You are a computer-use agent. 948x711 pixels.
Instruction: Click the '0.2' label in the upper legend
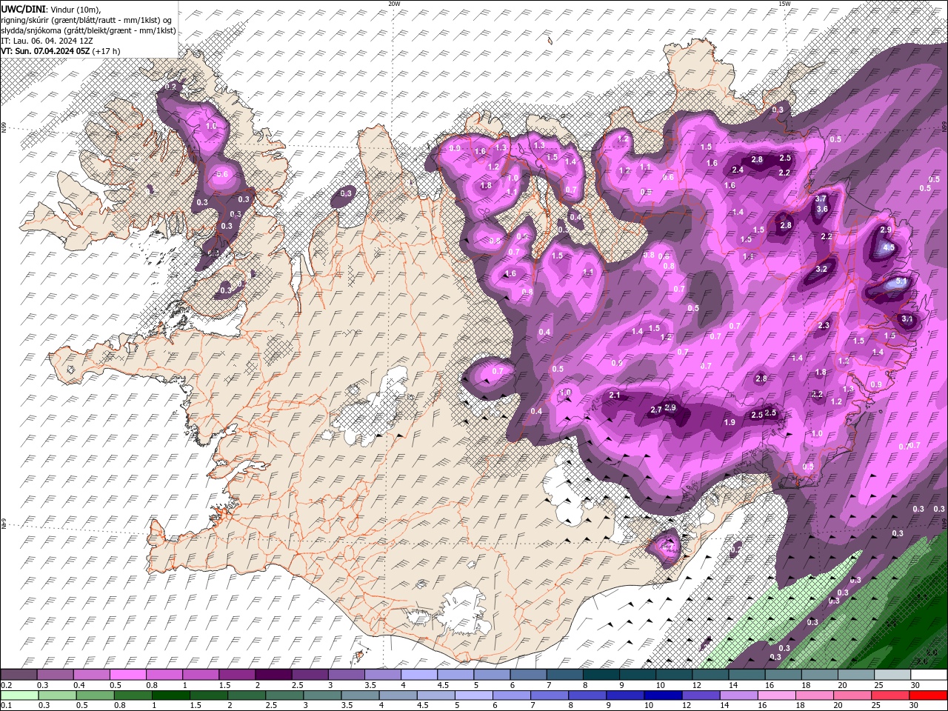(x=7, y=685)
